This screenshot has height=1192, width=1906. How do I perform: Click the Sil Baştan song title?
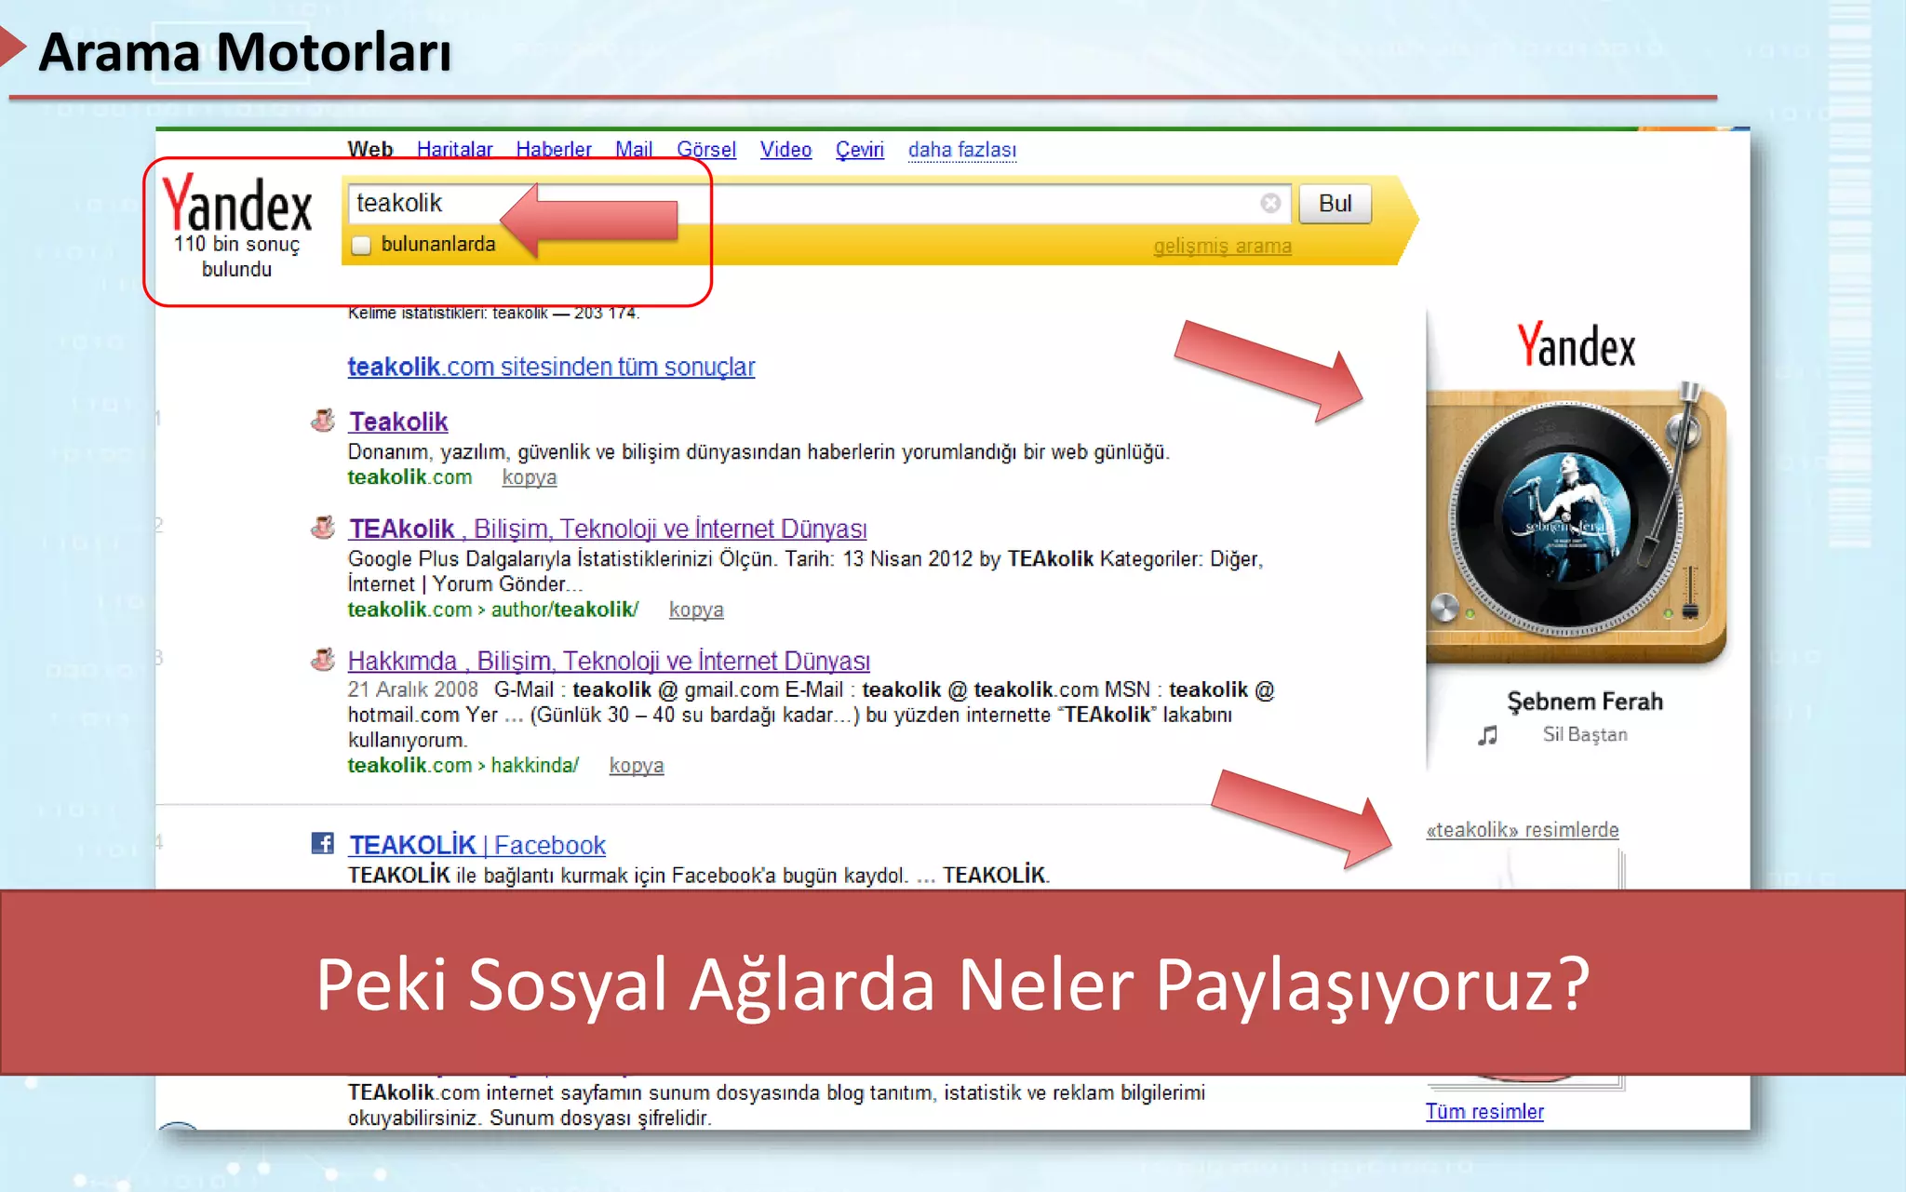click(x=1585, y=734)
